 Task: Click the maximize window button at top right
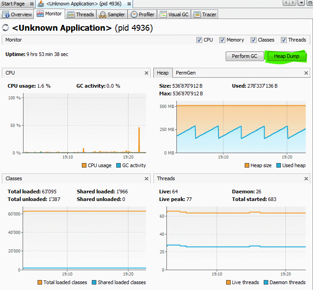309,3
